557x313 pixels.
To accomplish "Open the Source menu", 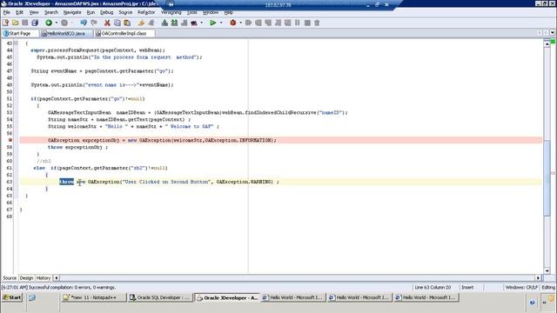I will [x=125, y=12].
